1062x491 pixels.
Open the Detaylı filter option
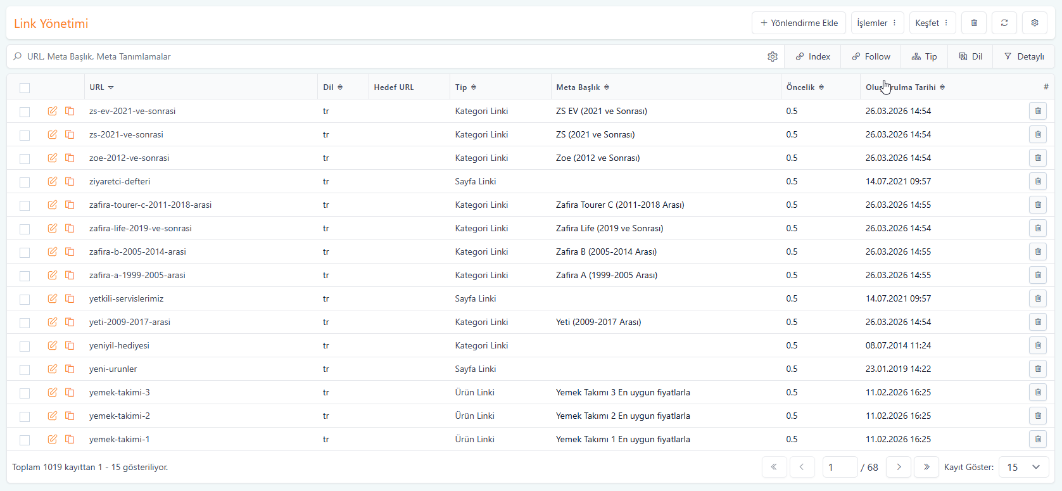1023,56
